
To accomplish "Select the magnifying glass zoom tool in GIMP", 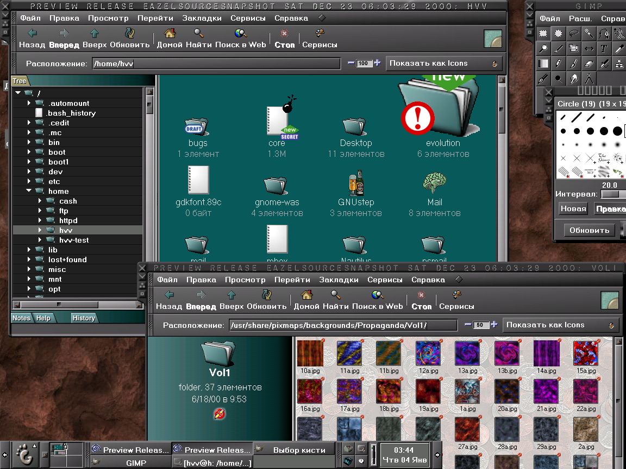I will point(543,49).
